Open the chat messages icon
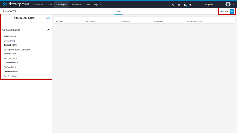 pos(191,5)
